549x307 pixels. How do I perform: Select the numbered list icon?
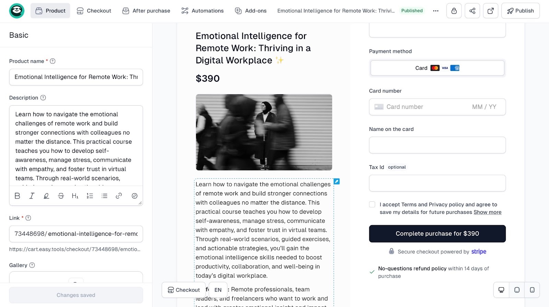[90, 196]
